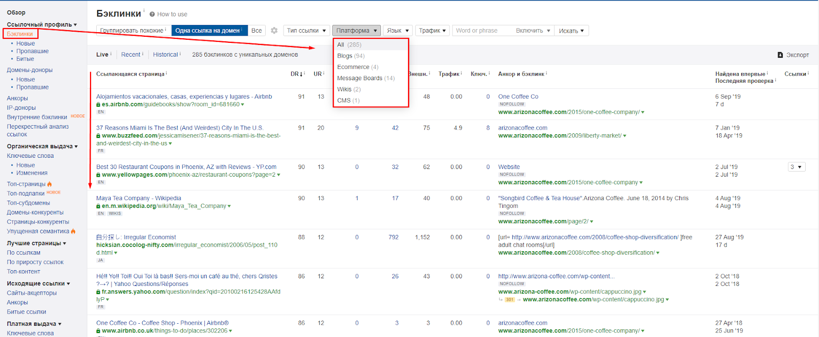The width and height of the screenshot is (819, 337).
Task: Click info icon beside Анкор и бэклинк
Action: tap(546, 73)
